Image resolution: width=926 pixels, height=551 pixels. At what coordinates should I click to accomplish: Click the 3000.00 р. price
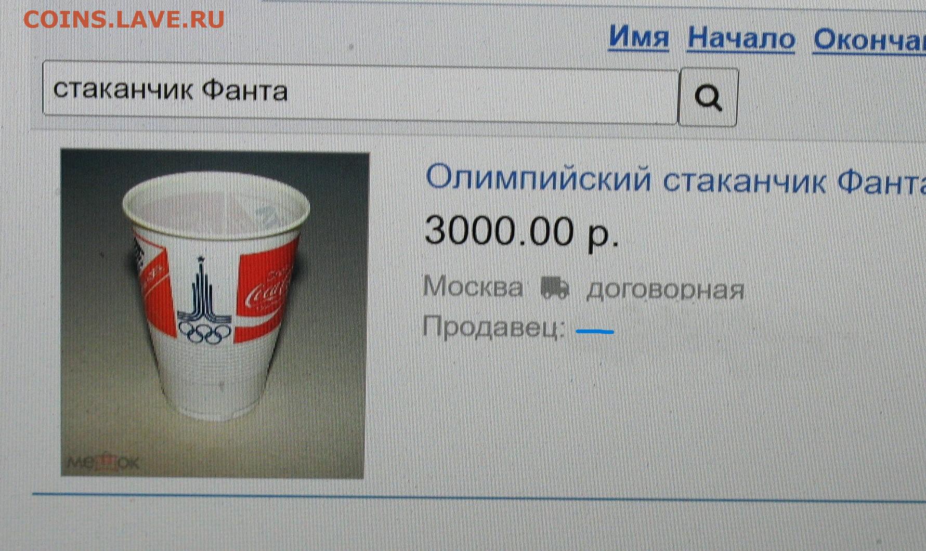point(521,231)
